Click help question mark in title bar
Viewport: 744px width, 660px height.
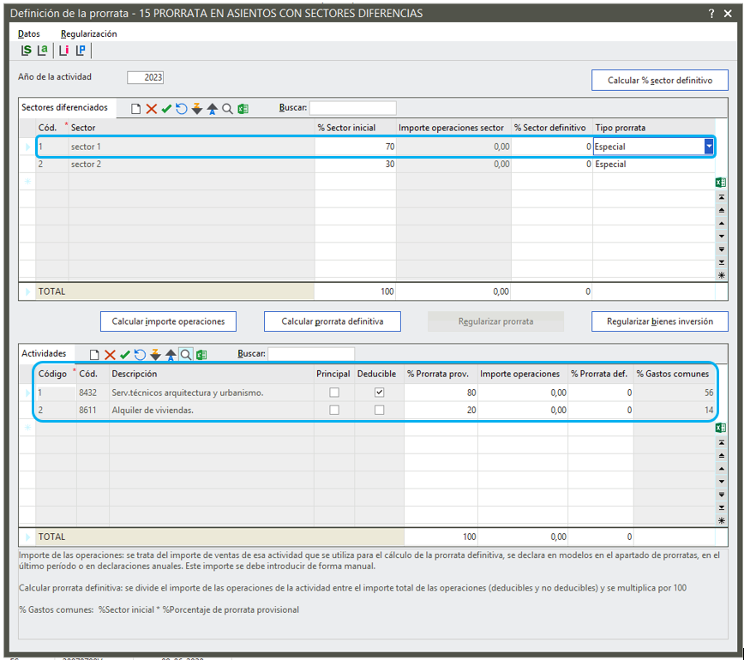[x=711, y=13]
